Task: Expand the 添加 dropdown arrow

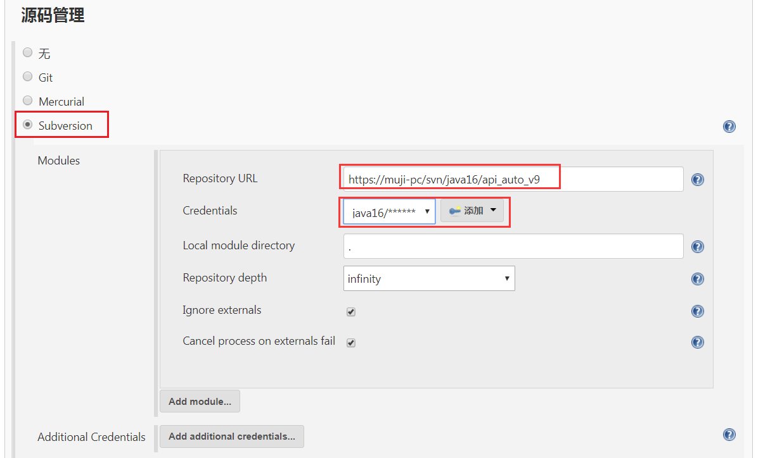Action: [x=494, y=210]
